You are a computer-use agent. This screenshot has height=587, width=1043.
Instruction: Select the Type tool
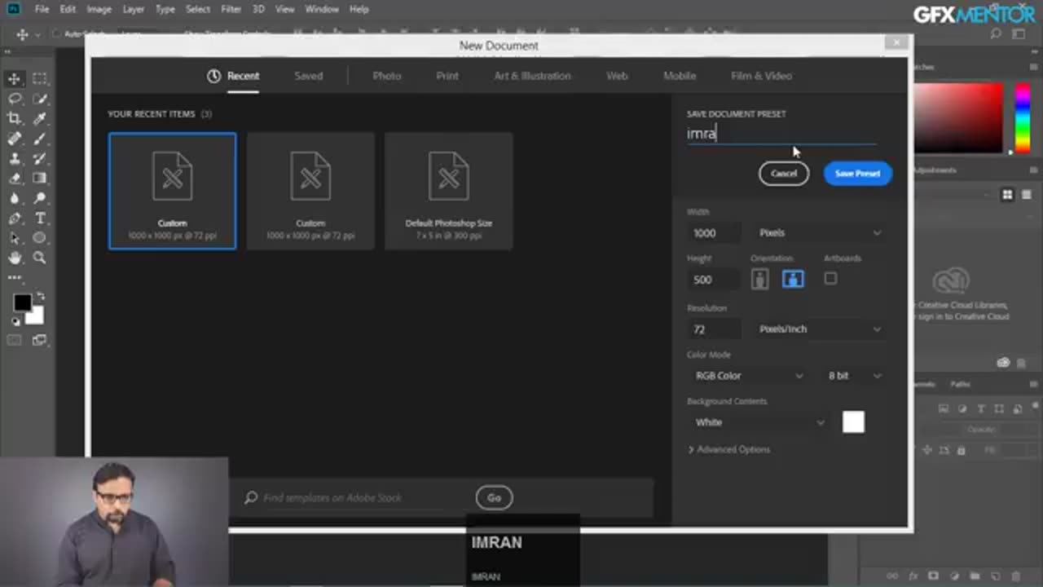click(x=39, y=218)
